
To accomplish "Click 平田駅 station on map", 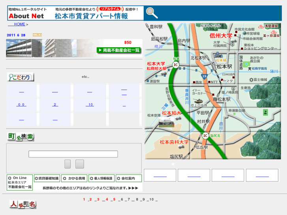I will click(203, 113).
